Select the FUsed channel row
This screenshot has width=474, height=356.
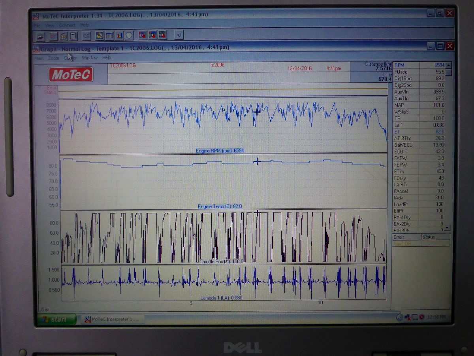pyautogui.click(x=419, y=72)
